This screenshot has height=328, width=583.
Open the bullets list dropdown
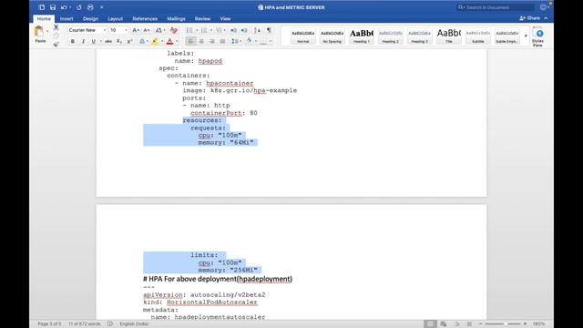click(197, 30)
